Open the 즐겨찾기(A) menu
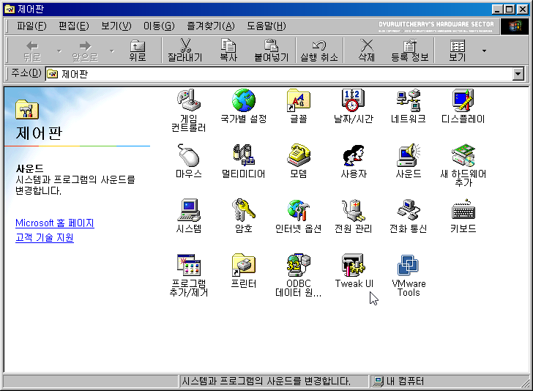 (210, 26)
